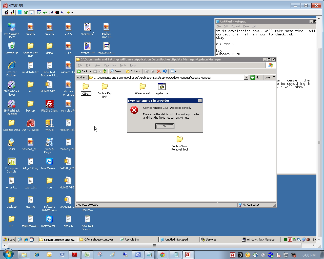Click the scroll right arrow of remote viewer
Screen dimensions: 324x259
[x=314, y=245]
